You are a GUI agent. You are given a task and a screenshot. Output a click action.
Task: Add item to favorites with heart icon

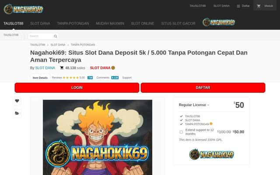coord(17,101)
